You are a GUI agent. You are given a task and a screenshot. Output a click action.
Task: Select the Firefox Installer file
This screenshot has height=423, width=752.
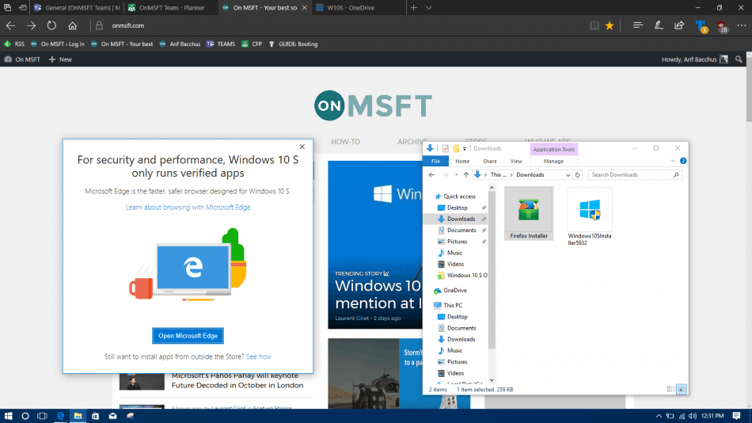pos(529,214)
